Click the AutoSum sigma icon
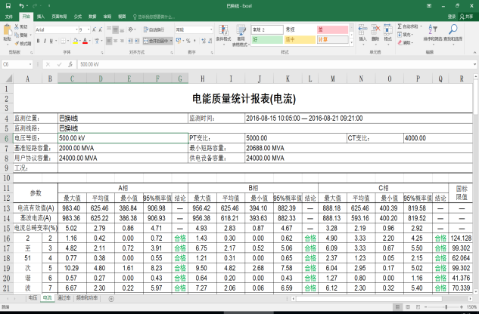 tap(400, 26)
